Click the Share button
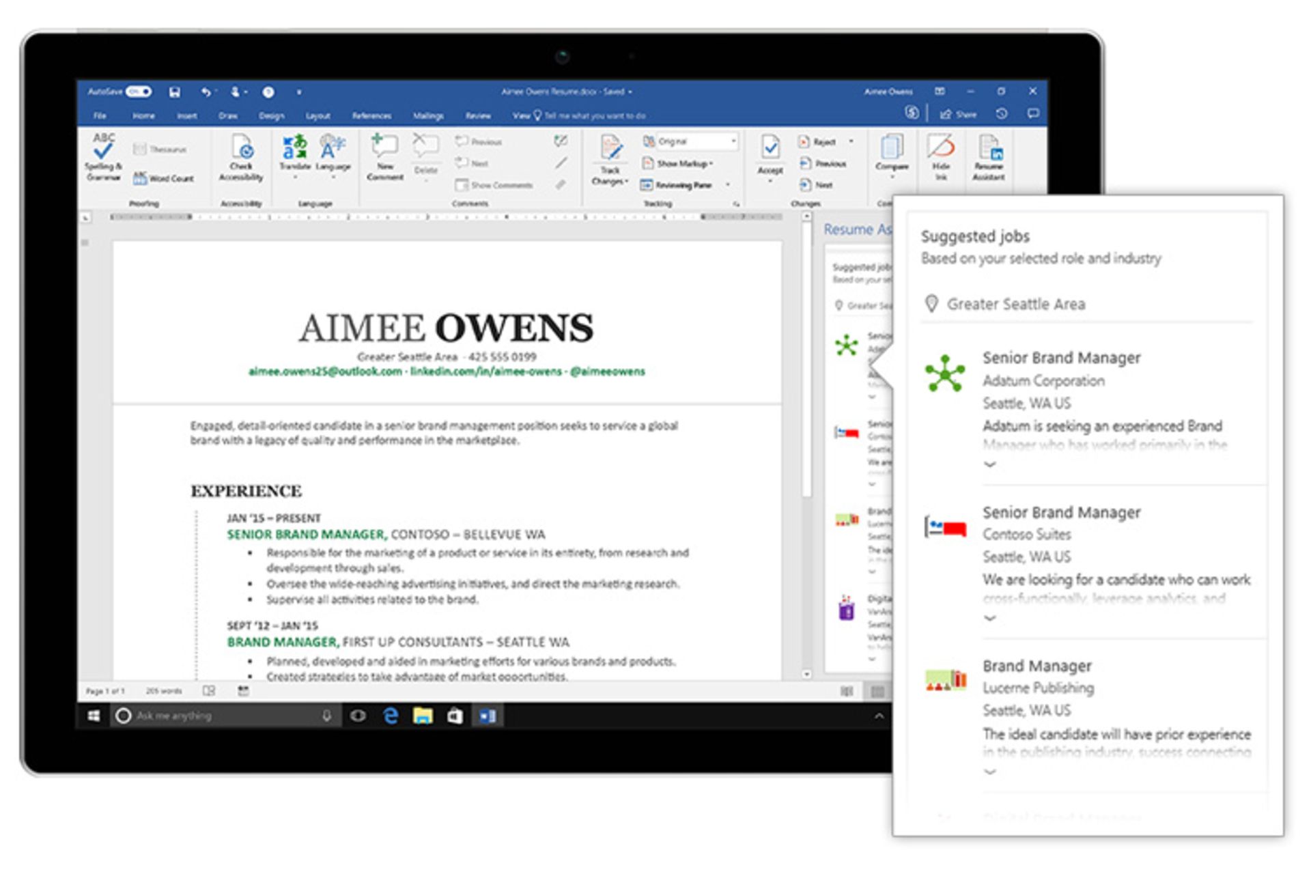 [x=958, y=114]
